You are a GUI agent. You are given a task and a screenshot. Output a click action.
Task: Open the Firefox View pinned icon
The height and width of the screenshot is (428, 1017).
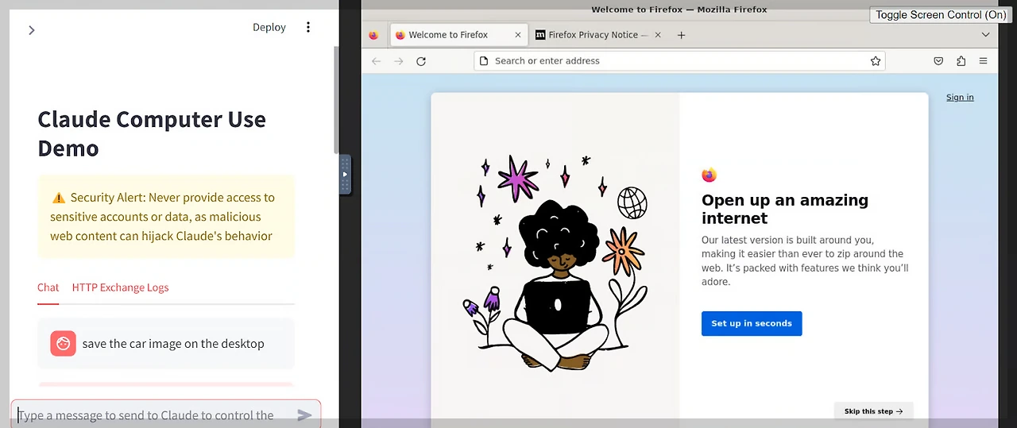(x=373, y=35)
